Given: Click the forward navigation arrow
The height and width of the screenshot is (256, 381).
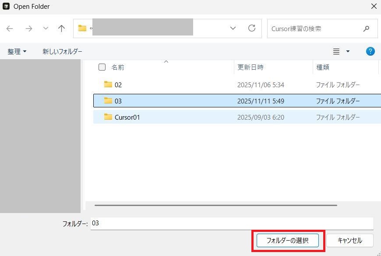Looking at the screenshot, I should (29, 28).
